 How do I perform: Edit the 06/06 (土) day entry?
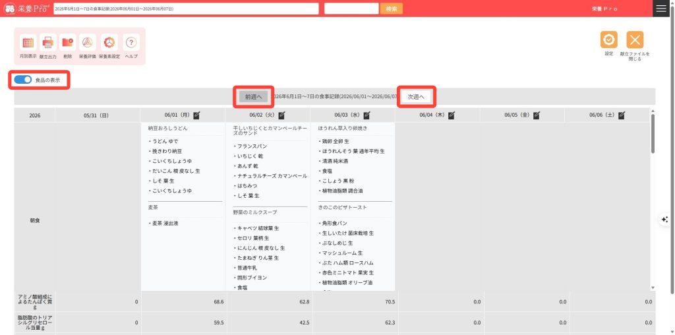pos(621,115)
